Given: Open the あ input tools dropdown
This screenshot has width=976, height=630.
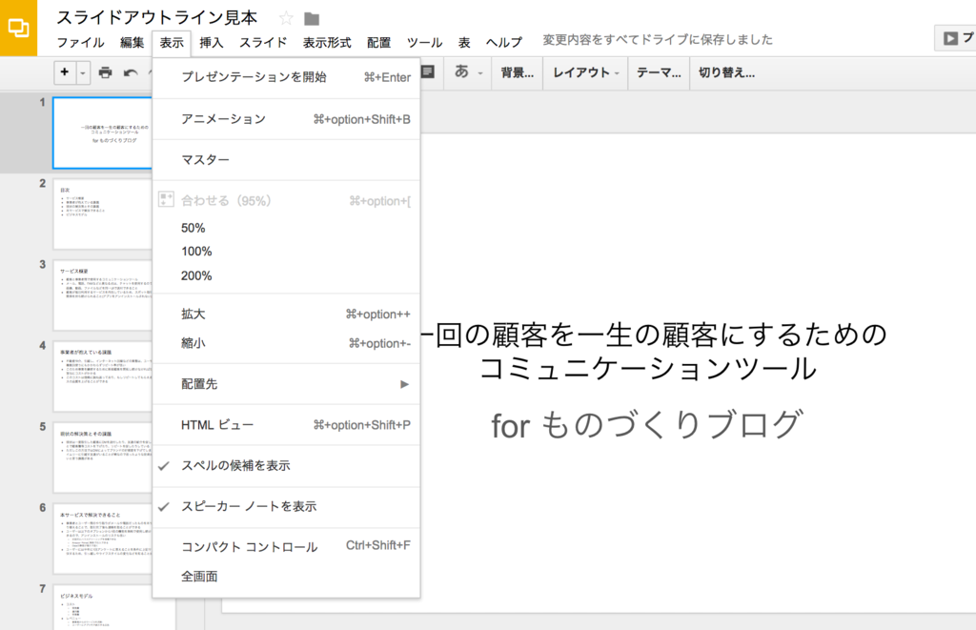Looking at the screenshot, I should tap(468, 72).
